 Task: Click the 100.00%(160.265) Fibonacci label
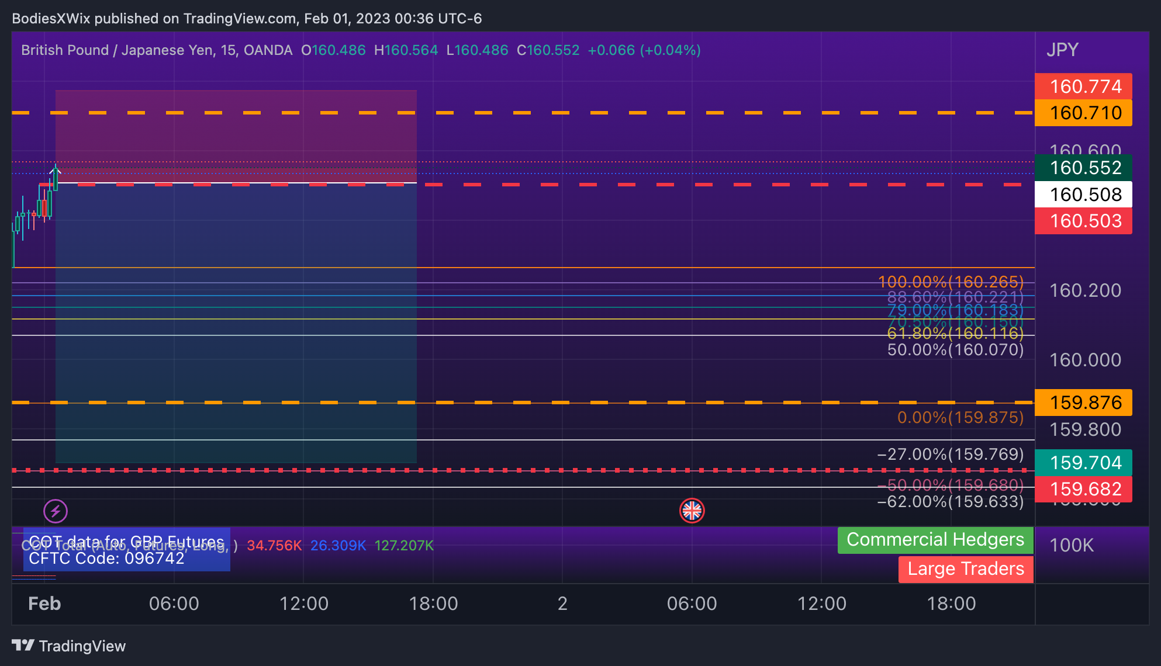pos(951,282)
